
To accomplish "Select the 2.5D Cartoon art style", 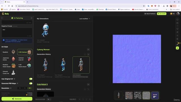I will (x=25, y=52).
